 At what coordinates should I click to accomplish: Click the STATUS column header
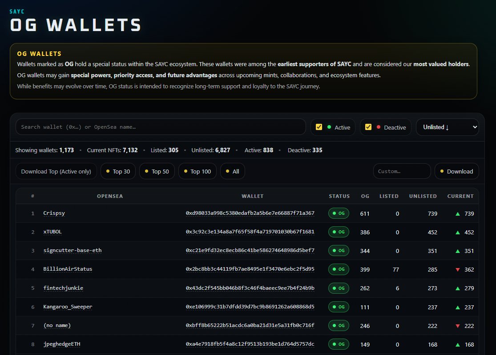click(x=339, y=196)
